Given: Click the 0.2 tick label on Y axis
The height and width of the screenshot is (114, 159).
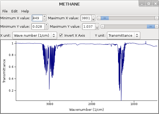Looking at the screenshot, I should click(11, 91).
